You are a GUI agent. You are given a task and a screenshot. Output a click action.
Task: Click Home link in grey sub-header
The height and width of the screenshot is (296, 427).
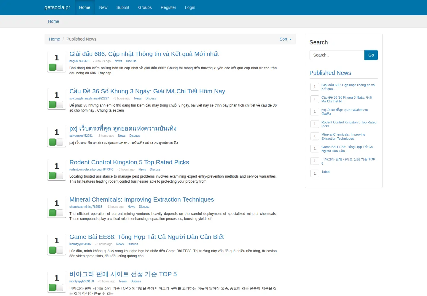[x=54, y=21]
